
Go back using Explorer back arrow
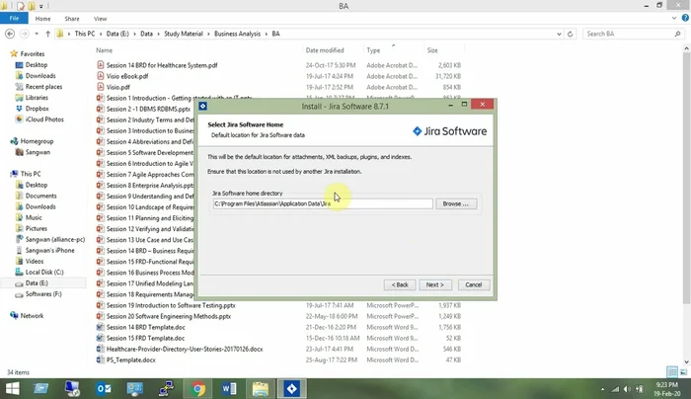[10, 34]
